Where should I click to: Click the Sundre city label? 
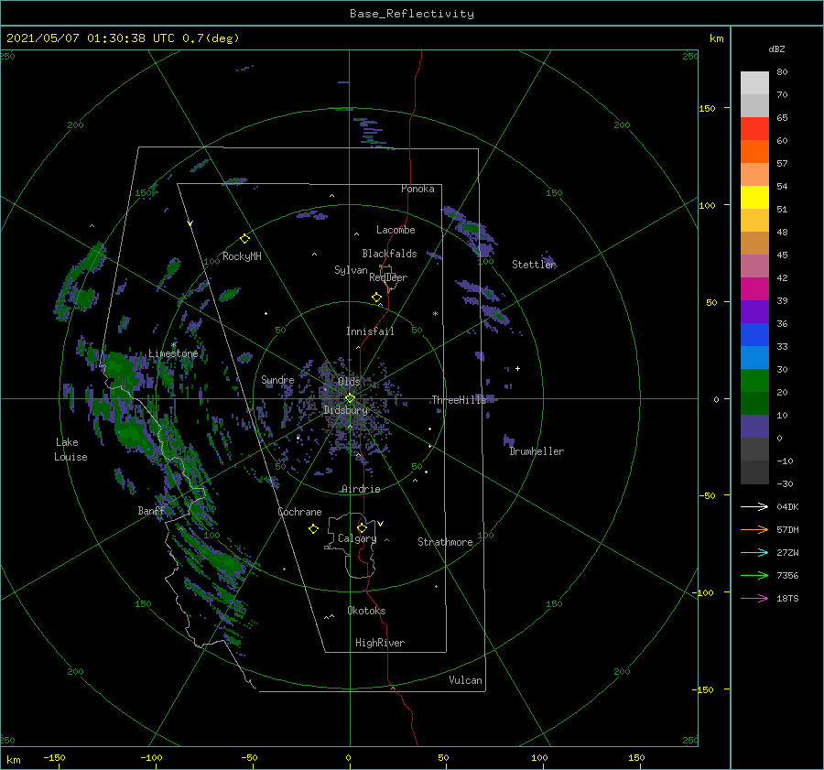277,379
